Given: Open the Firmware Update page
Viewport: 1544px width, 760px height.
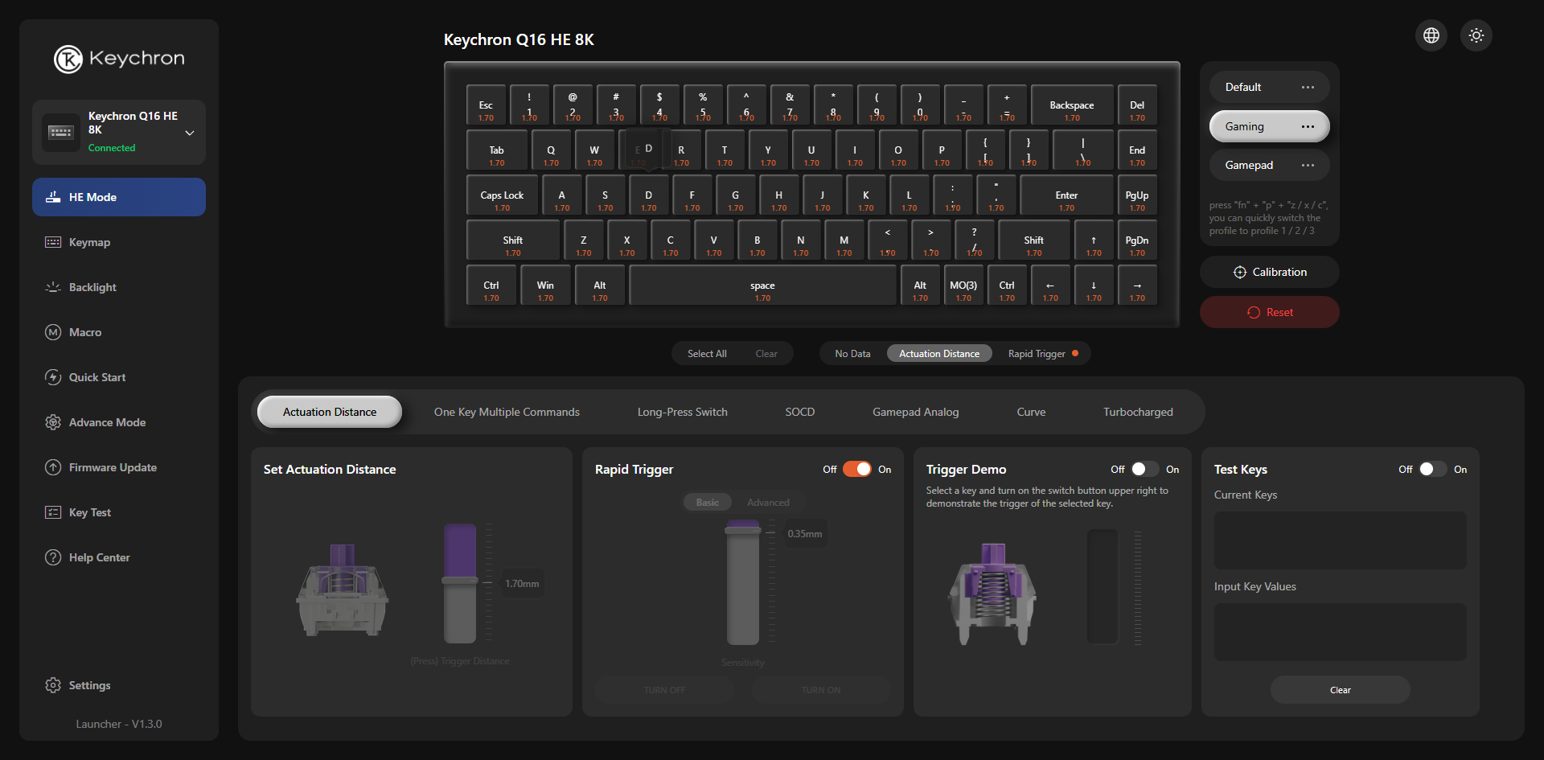Looking at the screenshot, I should pyautogui.click(x=112, y=467).
